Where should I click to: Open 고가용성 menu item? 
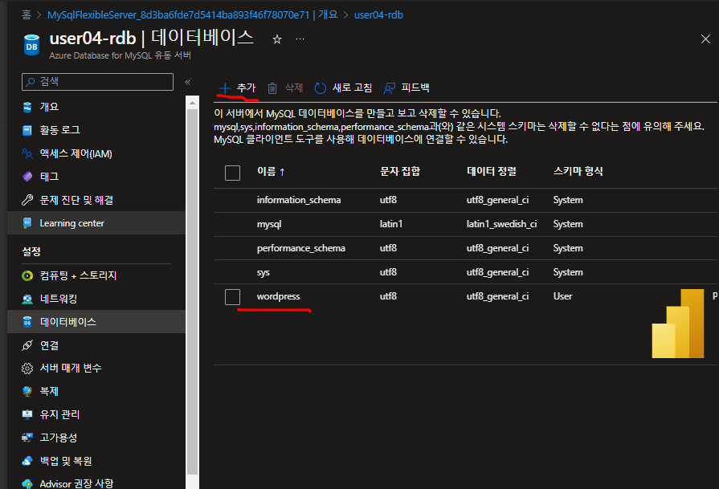[58, 438]
